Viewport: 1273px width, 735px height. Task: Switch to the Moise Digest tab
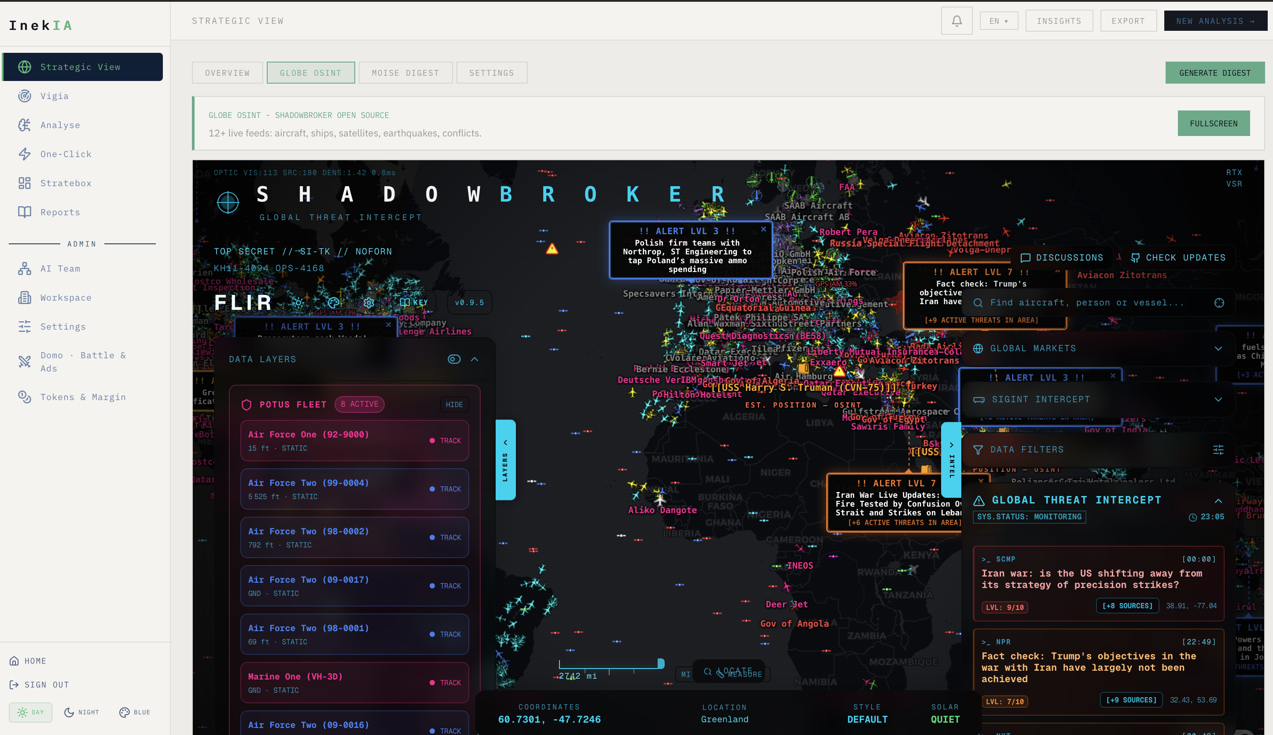[x=405, y=73]
